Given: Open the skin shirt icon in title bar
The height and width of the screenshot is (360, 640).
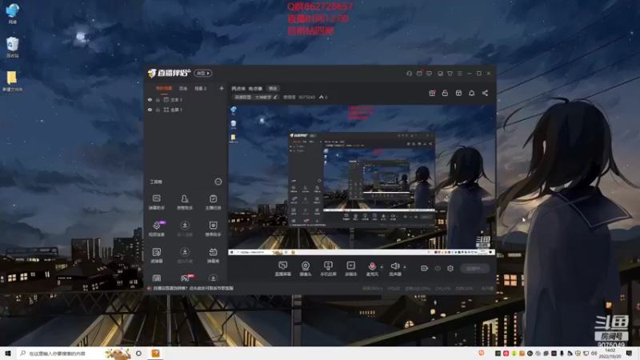Looking at the screenshot, I should click(x=450, y=74).
